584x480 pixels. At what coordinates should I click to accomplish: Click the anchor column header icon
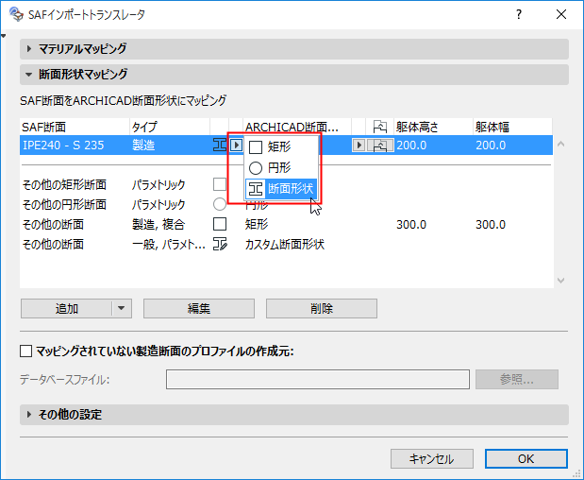pos(380,128)
